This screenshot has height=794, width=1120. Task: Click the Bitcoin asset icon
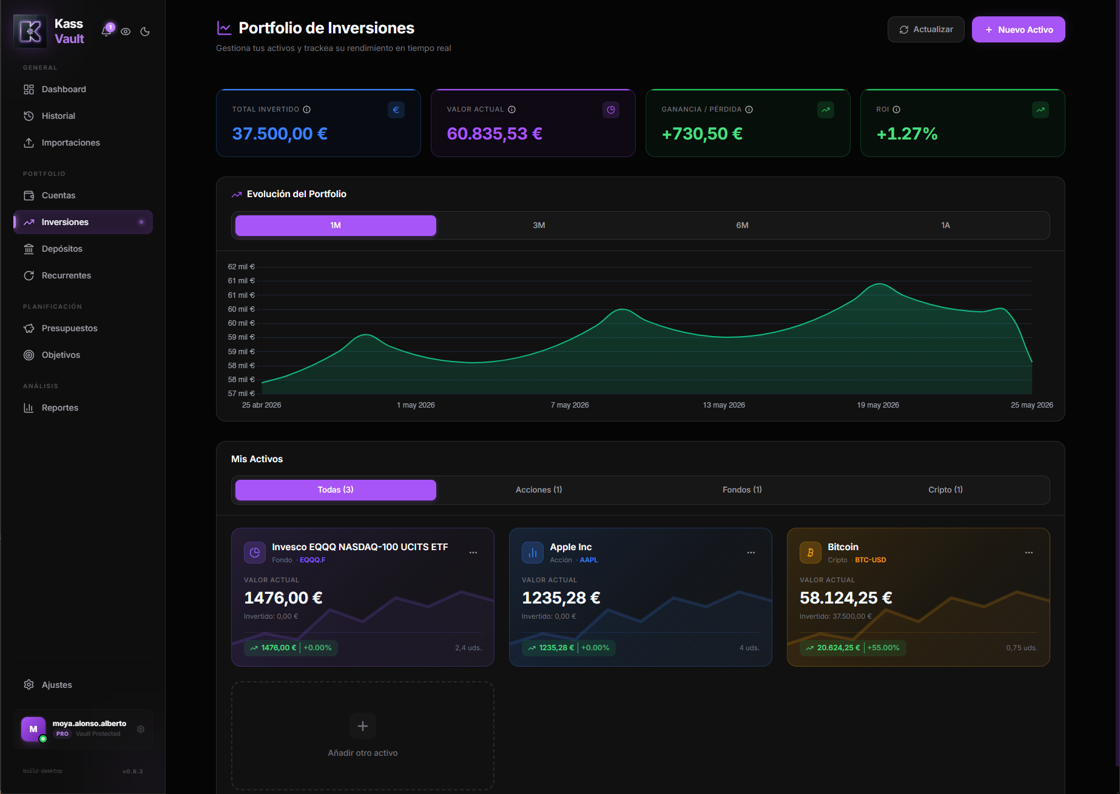click(811, 553)
